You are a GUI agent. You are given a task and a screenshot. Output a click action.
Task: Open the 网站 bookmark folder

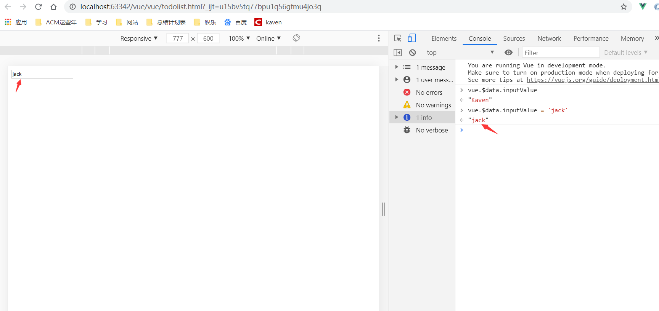[127, 22]
